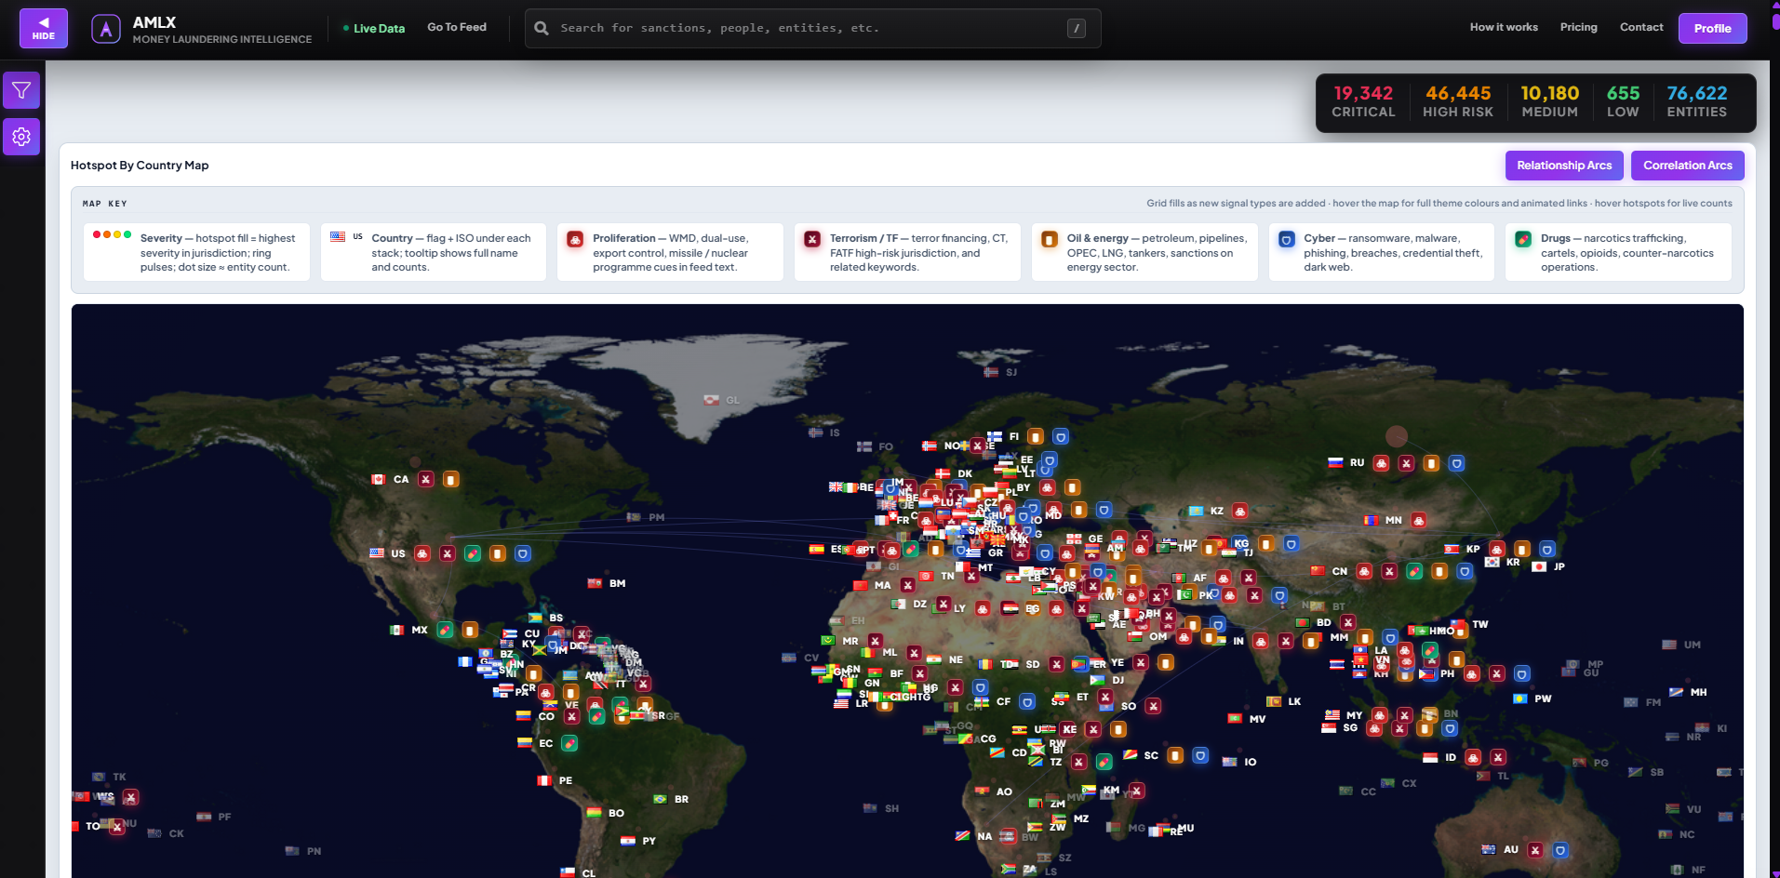This screenshot has width=1780, height=878.
Task: Select Australia cyber hotspot icon
Action: pos(1560,849)
